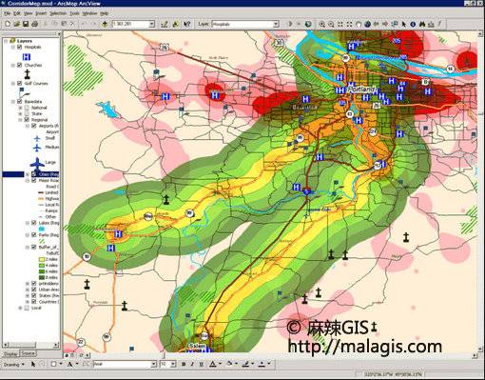Click the Print icon in toolbar

pyautogui.click(x=35, y=24)
